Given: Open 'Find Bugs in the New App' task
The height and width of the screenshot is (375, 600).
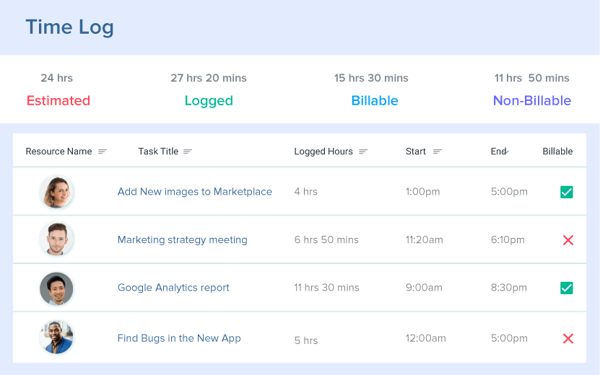Looking at the screenshot, I should point(179,338).
